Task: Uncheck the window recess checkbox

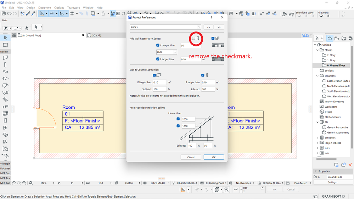Action: pyautogui.click(x=213, y=38)
